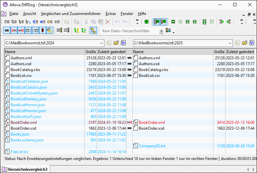Expand all folders in the tree
The image size is (257, 173).
click(60, 30)
